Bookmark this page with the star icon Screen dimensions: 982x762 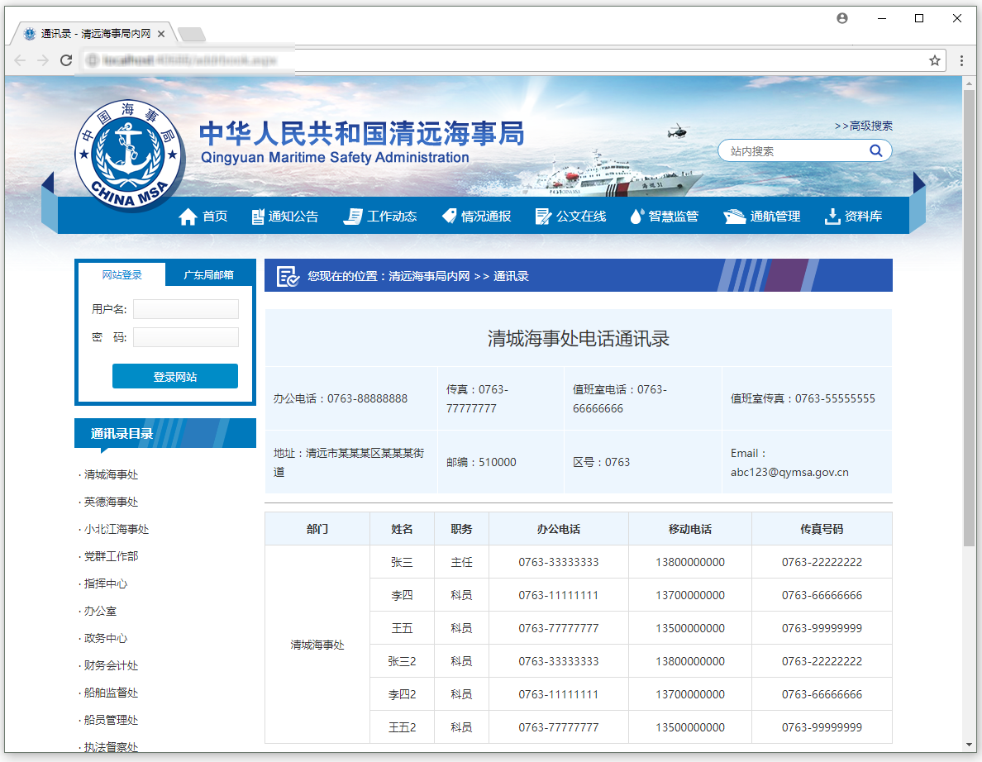(x=935, y=60)
